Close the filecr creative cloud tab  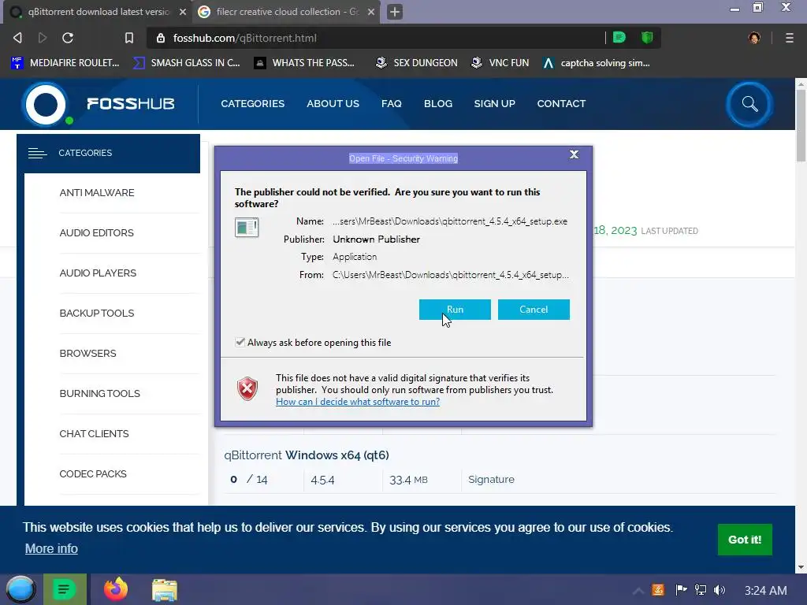(371, 12)
